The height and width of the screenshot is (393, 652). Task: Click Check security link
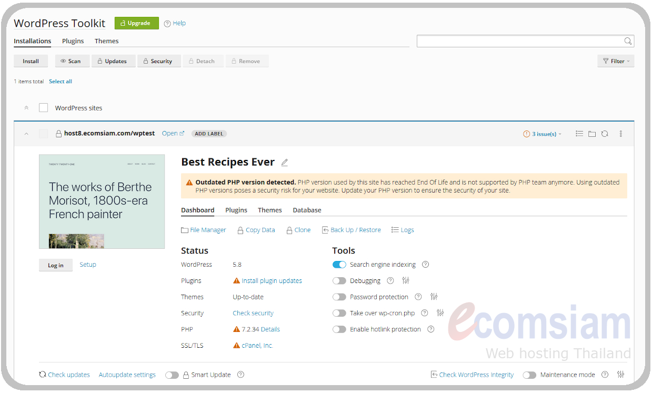pyautogui.click(x=253, y=313)
